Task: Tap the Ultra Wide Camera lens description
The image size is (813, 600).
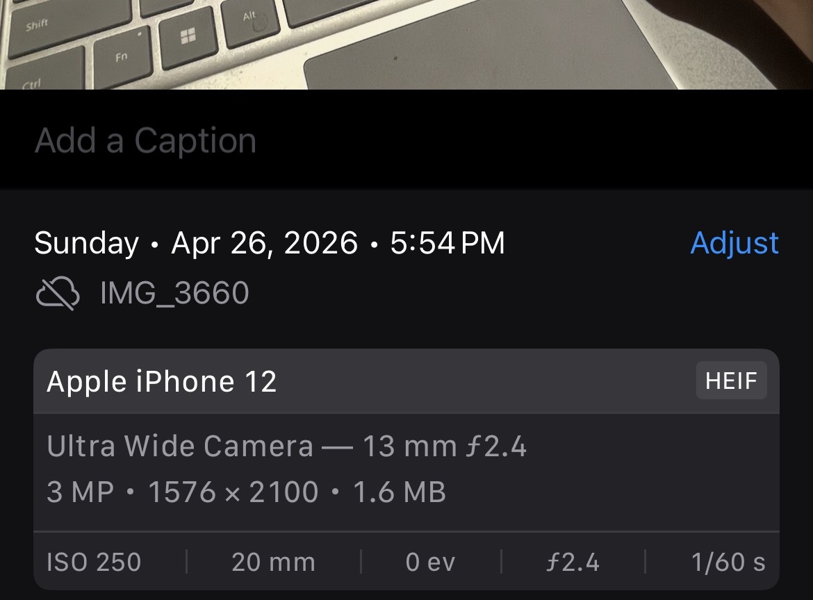Action: 286,446
